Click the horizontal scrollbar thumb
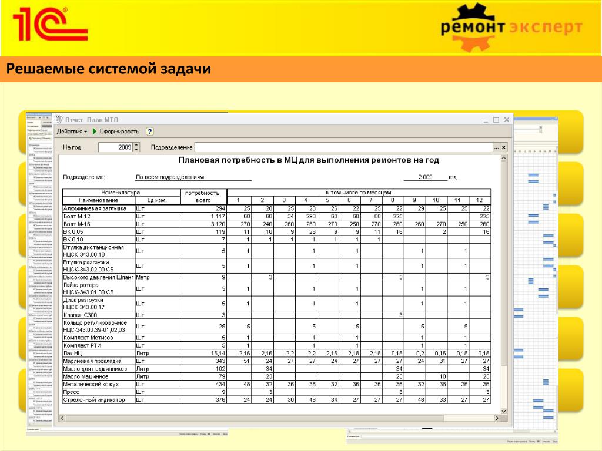Image resolution: width=602 pixels, height=451 pixels. [255, 418]
